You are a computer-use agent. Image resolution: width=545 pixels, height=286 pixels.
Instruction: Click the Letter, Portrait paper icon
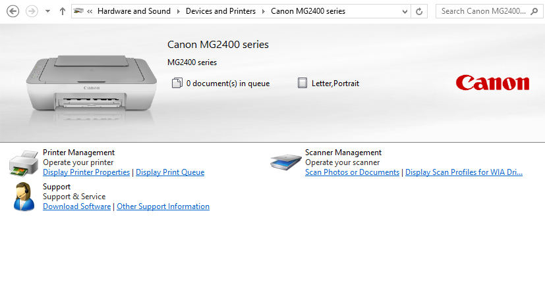302,83
